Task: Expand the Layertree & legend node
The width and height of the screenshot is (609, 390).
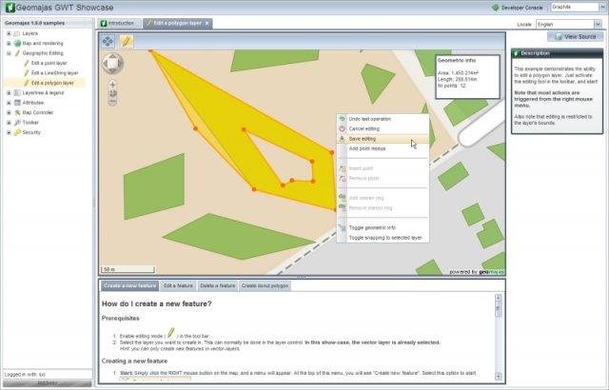Action: 9,93
